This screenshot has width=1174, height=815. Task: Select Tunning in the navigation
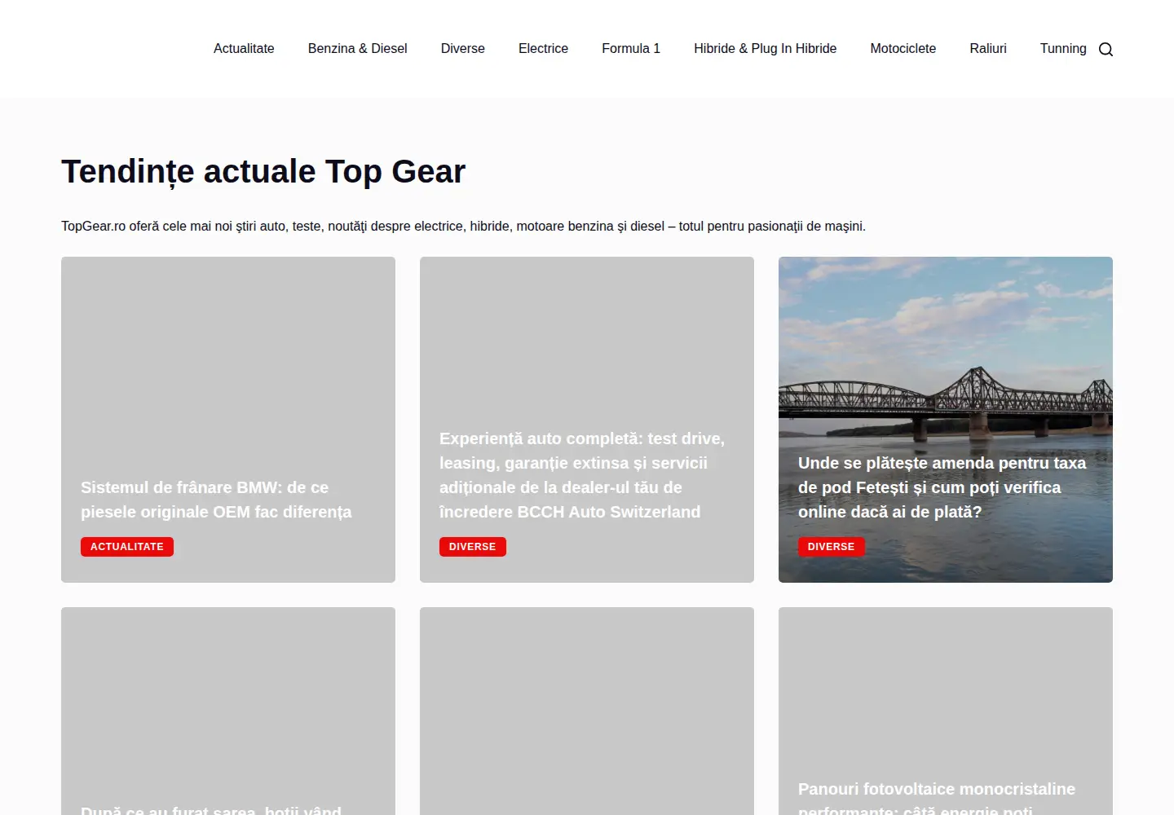(x=1063, y=49)
